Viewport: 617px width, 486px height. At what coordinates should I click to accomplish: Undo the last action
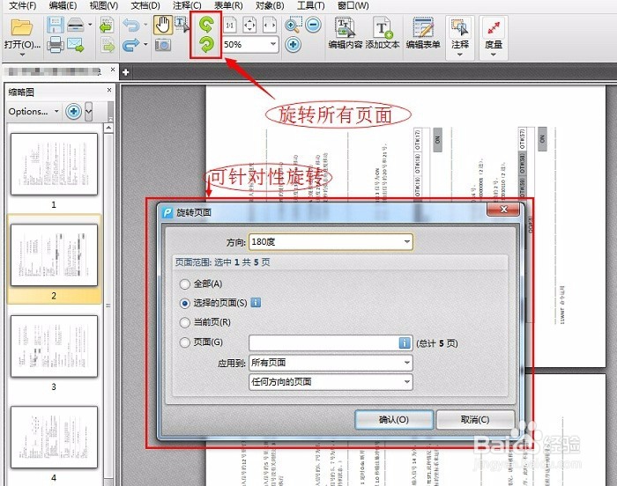tap(131, 26)
